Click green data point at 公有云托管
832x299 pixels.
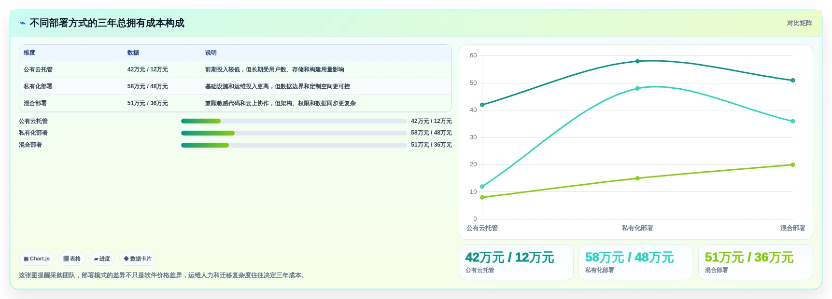coord(482,198)
